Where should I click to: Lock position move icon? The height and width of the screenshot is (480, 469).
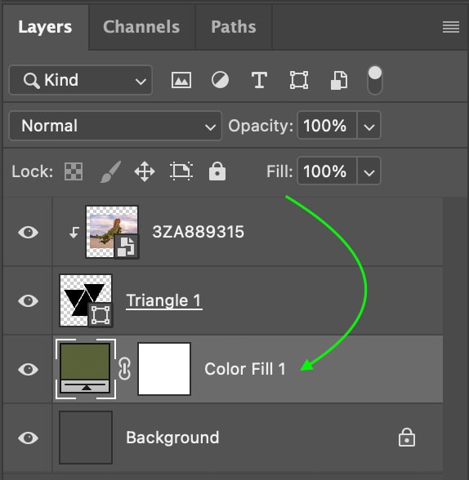pos(145,171)
